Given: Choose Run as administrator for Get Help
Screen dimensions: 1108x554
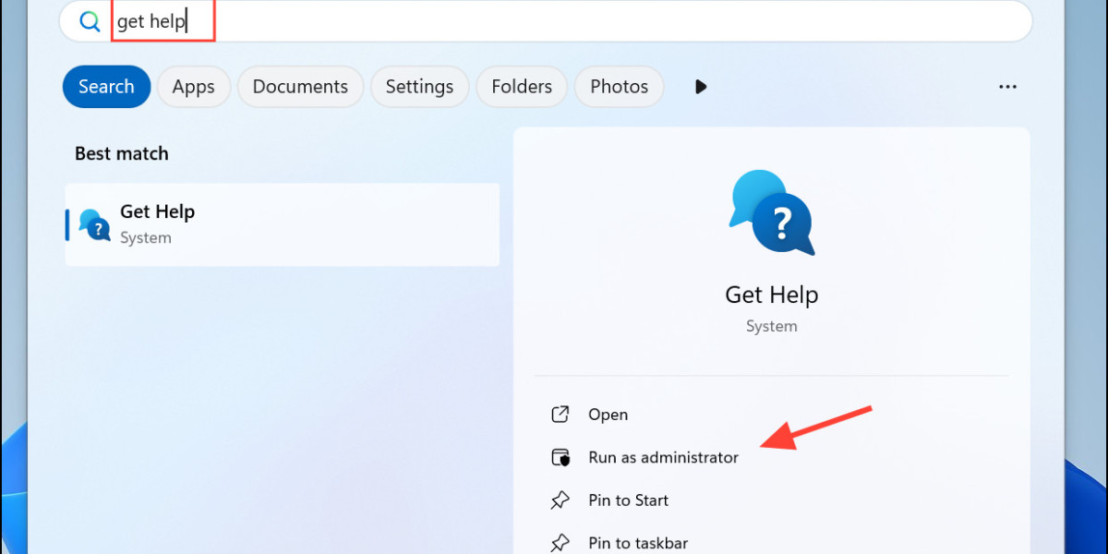Looking at the screenshot, I should point(663,457).
